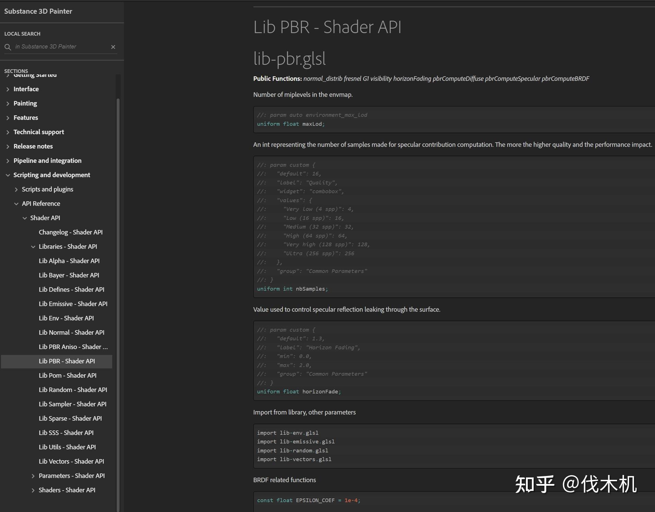Clear the search field using the X icon

tap(113, 47)
